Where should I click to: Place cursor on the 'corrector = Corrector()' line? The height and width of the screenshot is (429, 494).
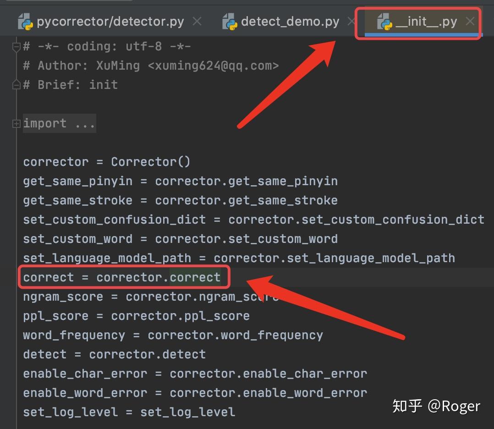tap(106, 161)
